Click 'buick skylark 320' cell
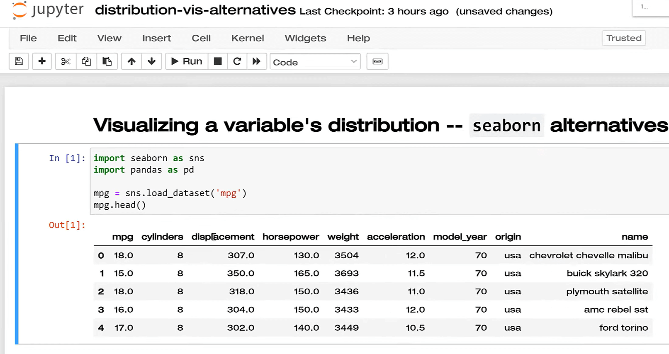 607,273
